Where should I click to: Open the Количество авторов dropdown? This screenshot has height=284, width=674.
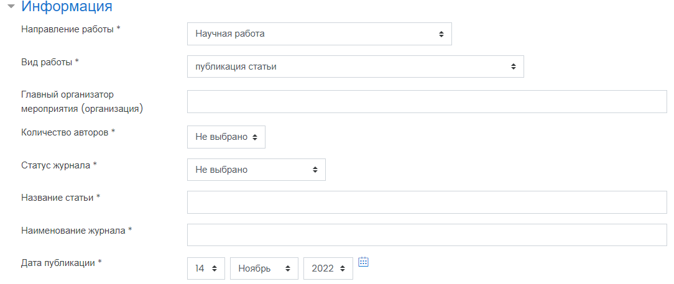coord(226,137)
